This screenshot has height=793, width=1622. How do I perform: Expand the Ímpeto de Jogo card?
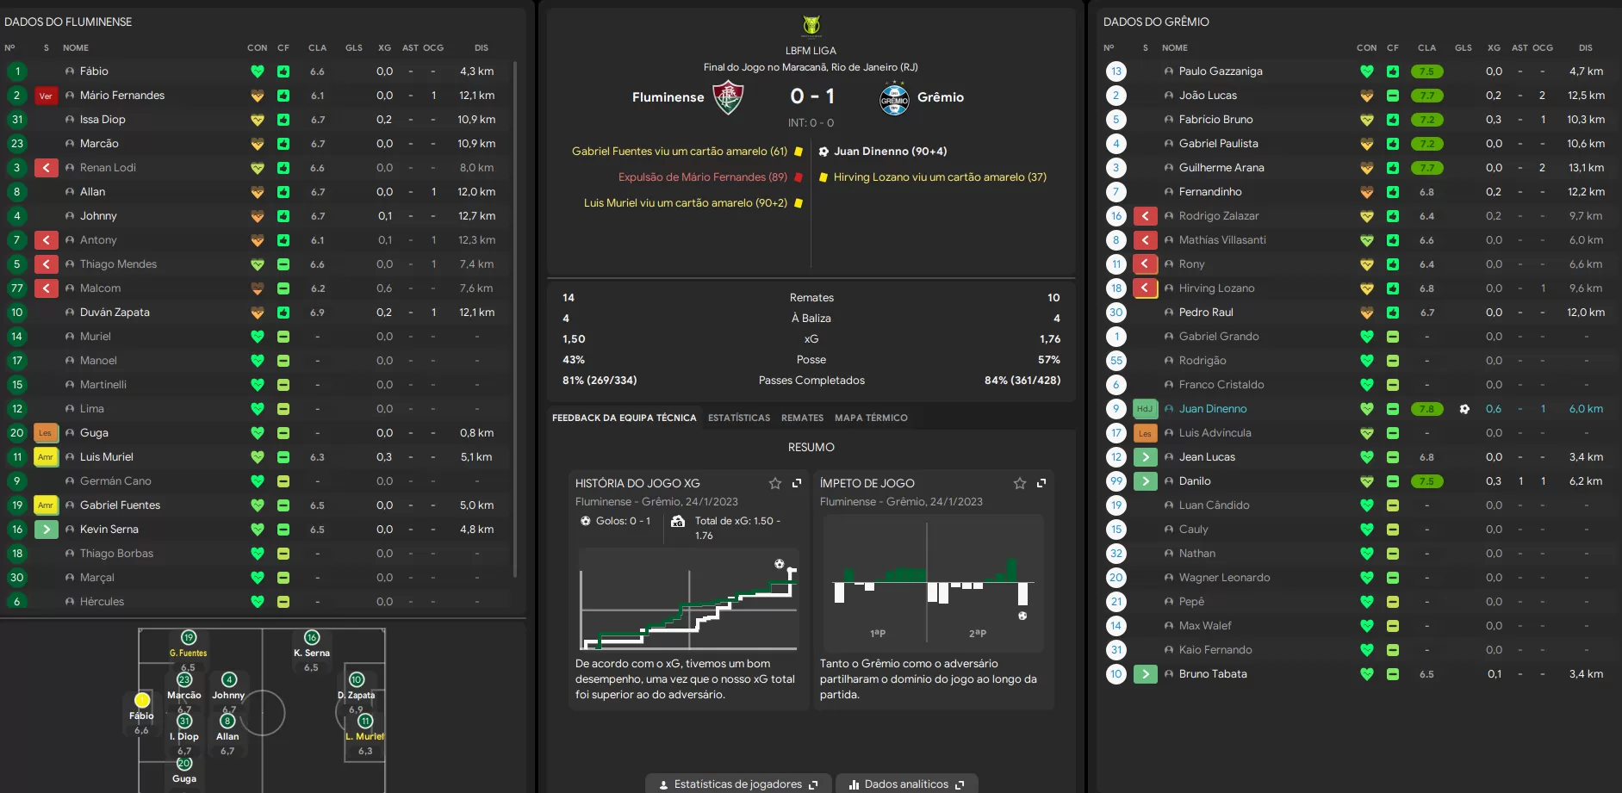tap(1041, 484)
